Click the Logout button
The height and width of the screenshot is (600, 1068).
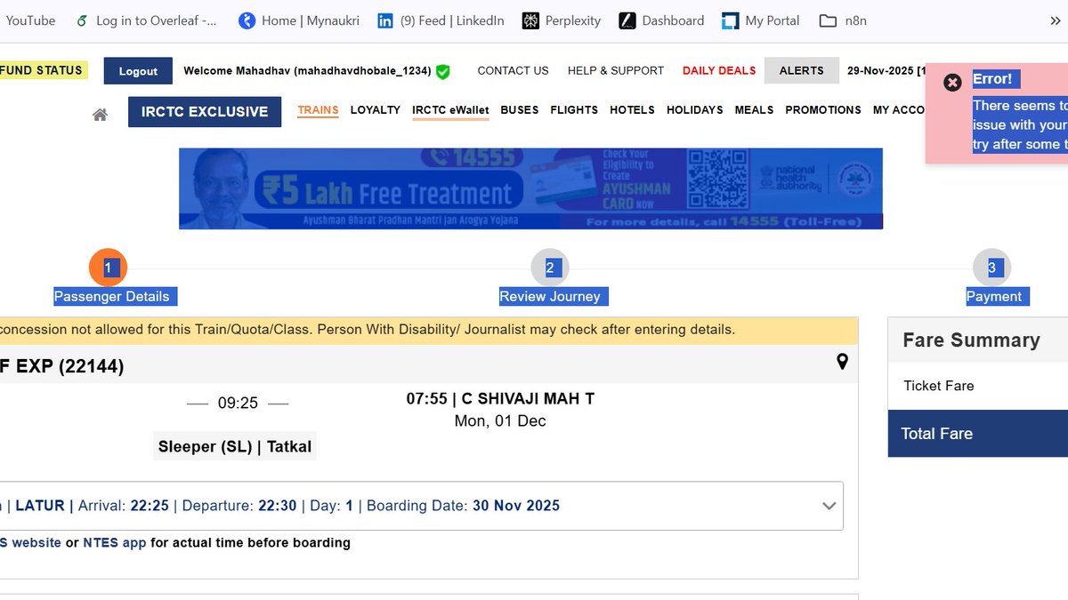tap(138, 70)
